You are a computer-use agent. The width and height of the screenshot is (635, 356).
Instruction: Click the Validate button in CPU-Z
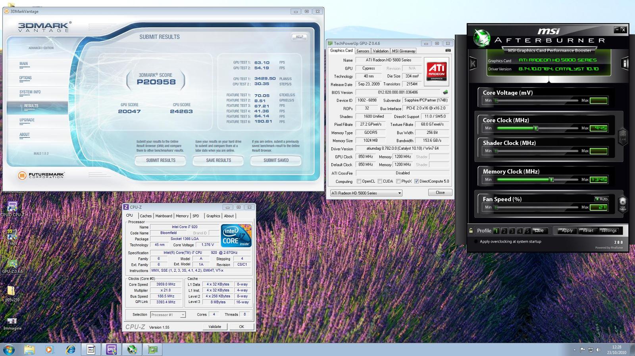pyautogui.click(x=215, y=327)
